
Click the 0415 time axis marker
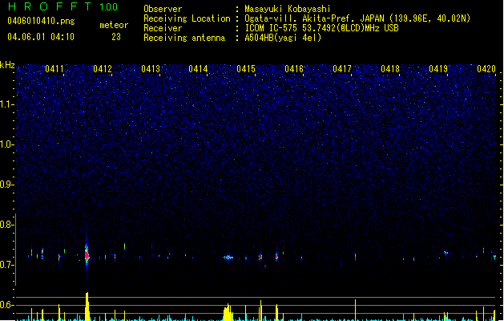(246, 69)
